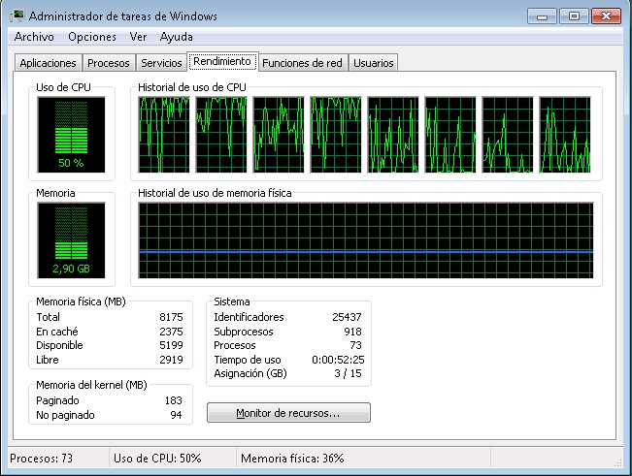Click the Procesos: 73 status bar entry
Image resolution: width=632 pixels, height=476 pixels.
(41, 459)
